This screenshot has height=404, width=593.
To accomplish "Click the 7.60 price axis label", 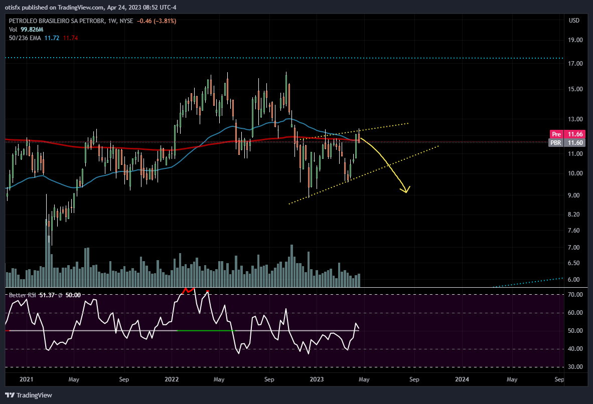I will coord(574,230).
